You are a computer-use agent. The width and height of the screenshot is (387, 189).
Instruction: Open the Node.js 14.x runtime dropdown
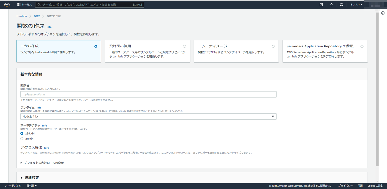click(273, 116)
